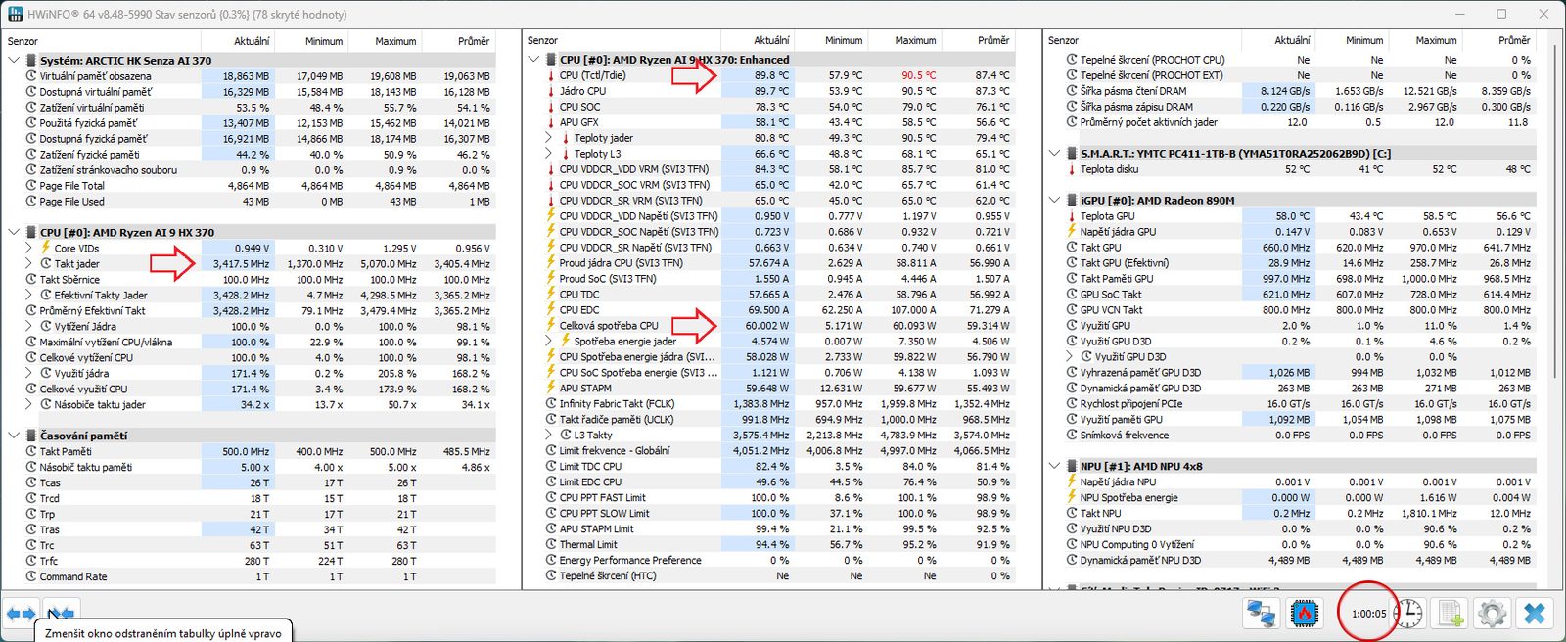
Task: Expand the Spotřeba energie jader row
Action: click(x=548, y=342)
